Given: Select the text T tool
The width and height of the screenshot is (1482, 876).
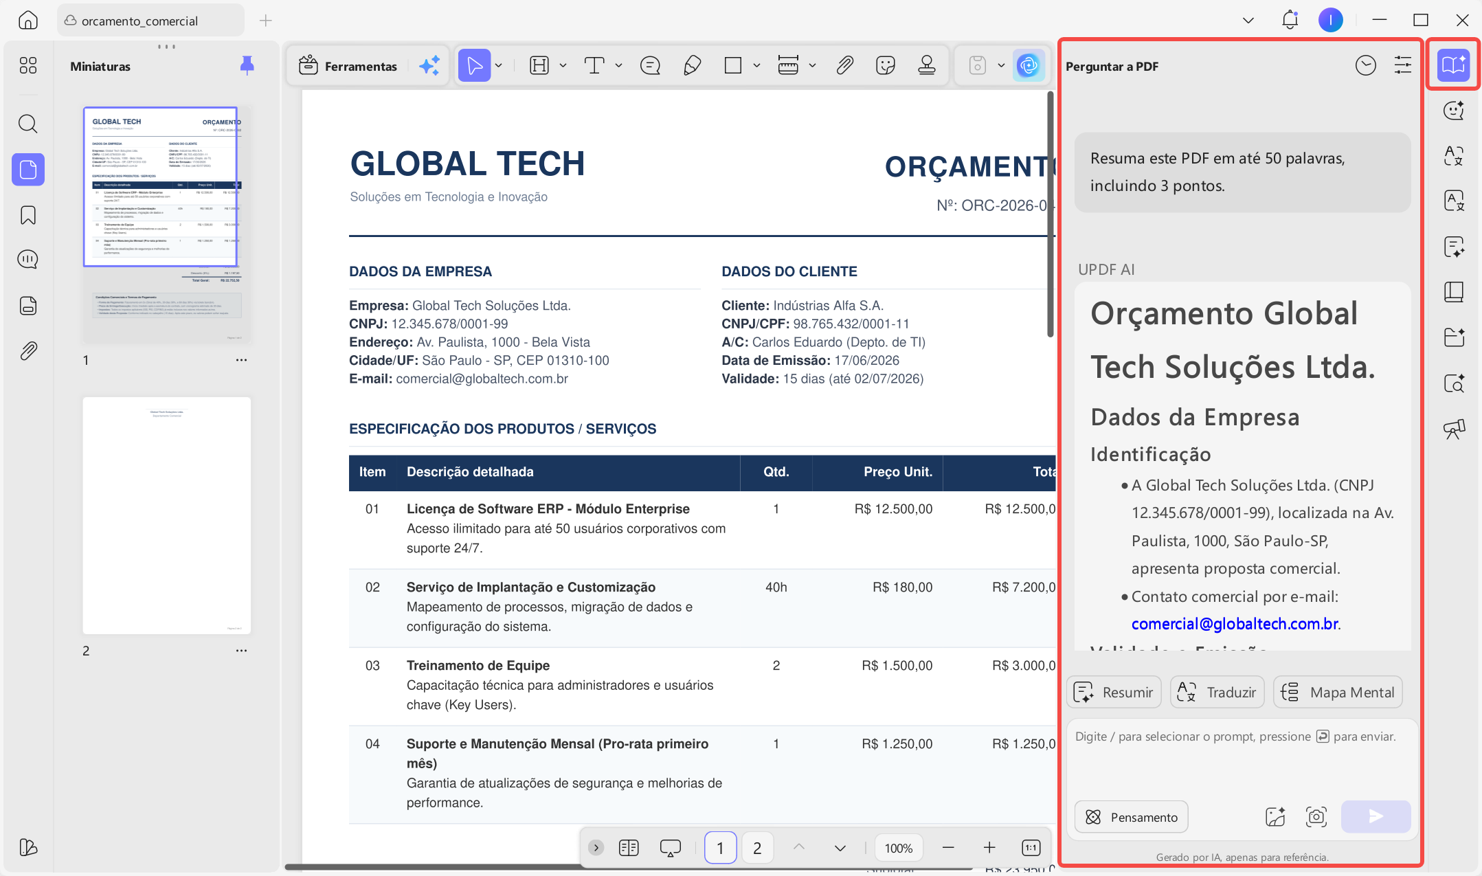Looking at the screenshot, I should point(594,66).
